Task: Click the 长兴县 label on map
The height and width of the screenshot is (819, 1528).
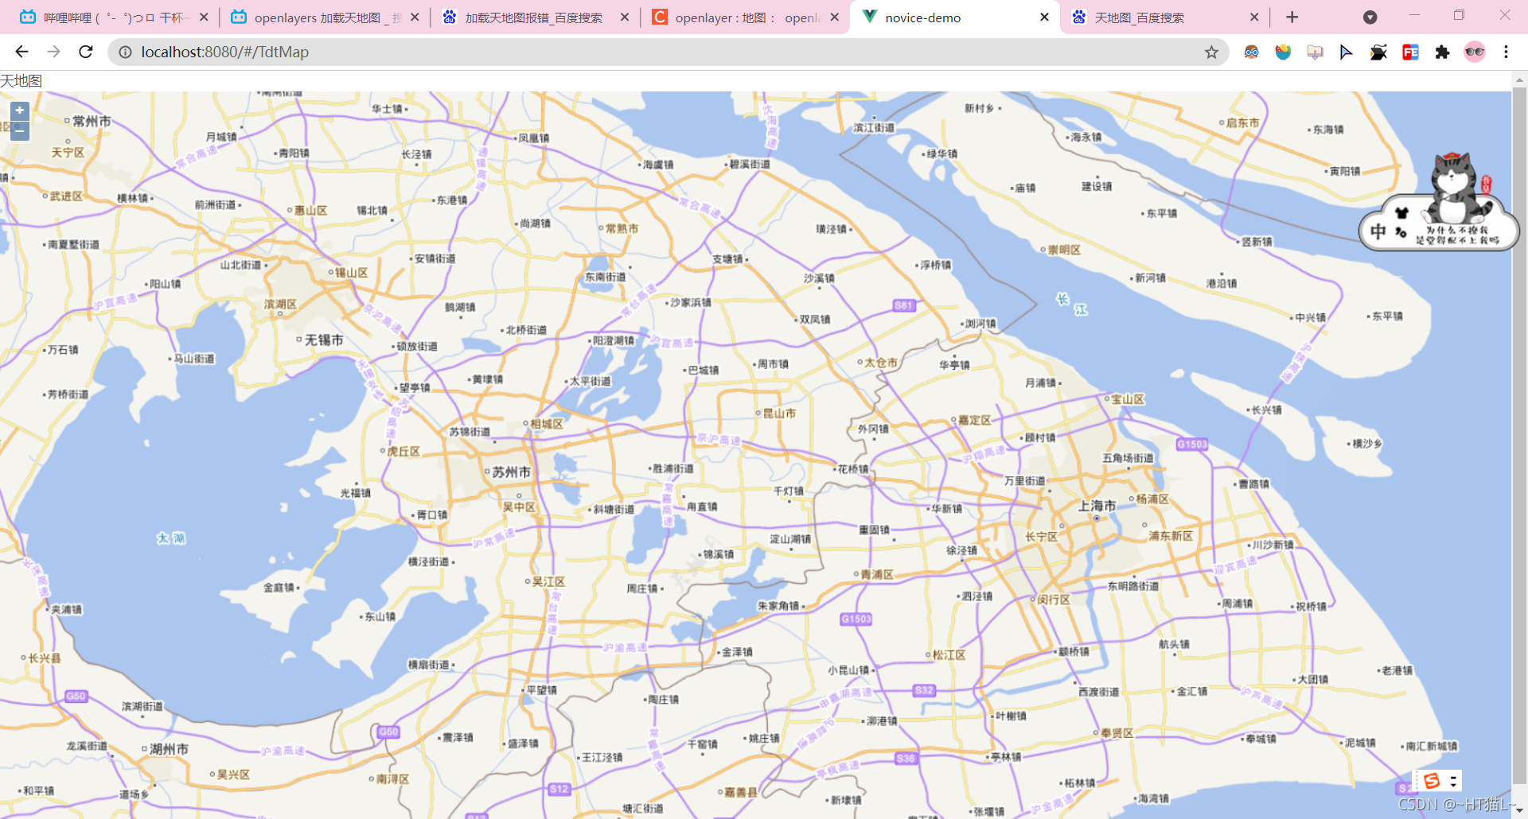Action: pyautogui.click(x=45, y=658)
